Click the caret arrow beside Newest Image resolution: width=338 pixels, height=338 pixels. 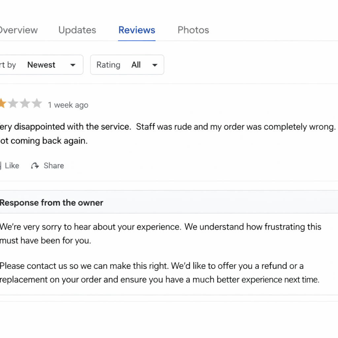coord(73,65)
